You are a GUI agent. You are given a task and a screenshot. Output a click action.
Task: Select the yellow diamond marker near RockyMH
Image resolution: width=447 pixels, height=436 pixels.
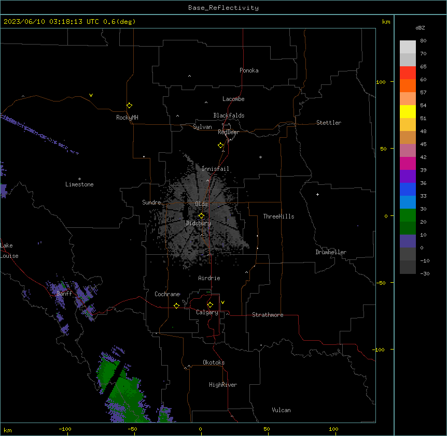click(129, 106)
